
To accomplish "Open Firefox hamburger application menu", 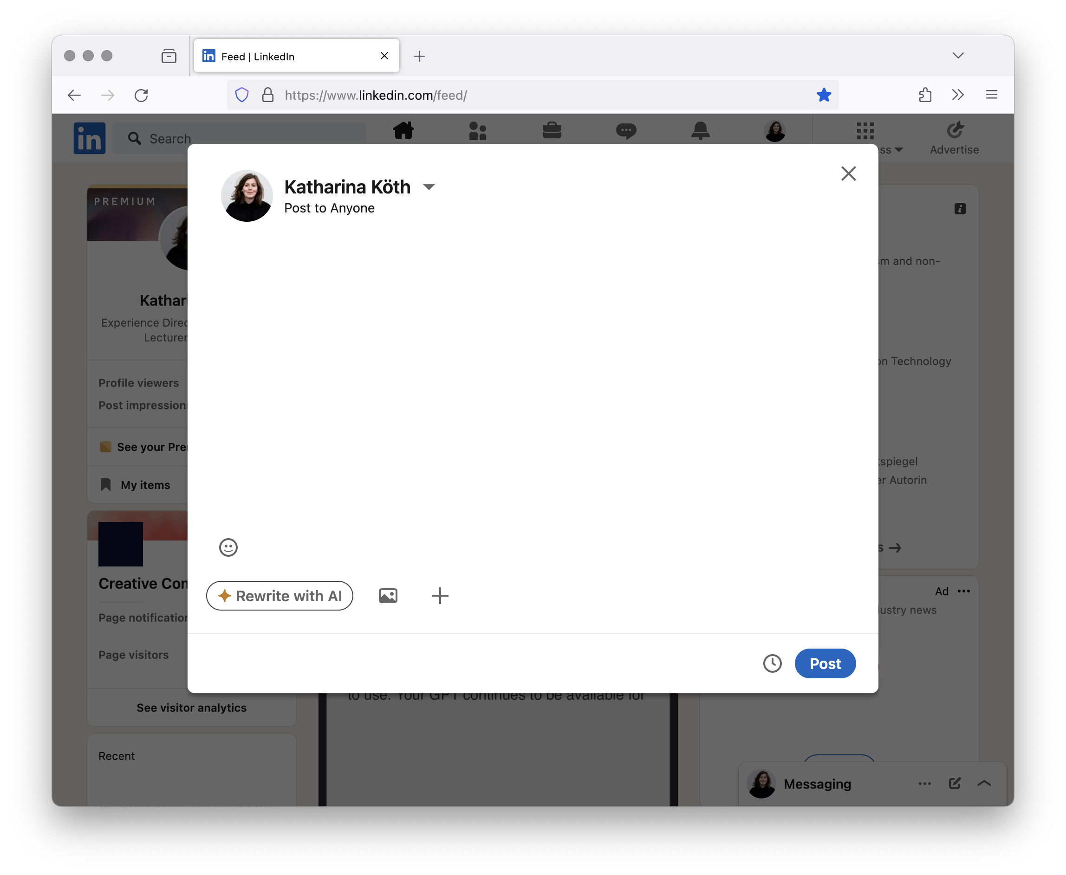I will [991, 95].
